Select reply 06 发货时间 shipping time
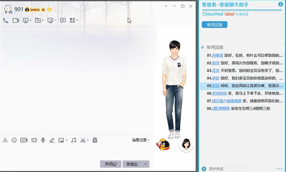The height and width of the screenshot is (172, 286). click(x=245, y=93)
